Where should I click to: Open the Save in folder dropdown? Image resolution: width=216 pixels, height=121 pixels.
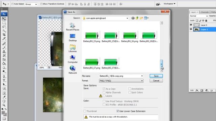click(127, 18)
